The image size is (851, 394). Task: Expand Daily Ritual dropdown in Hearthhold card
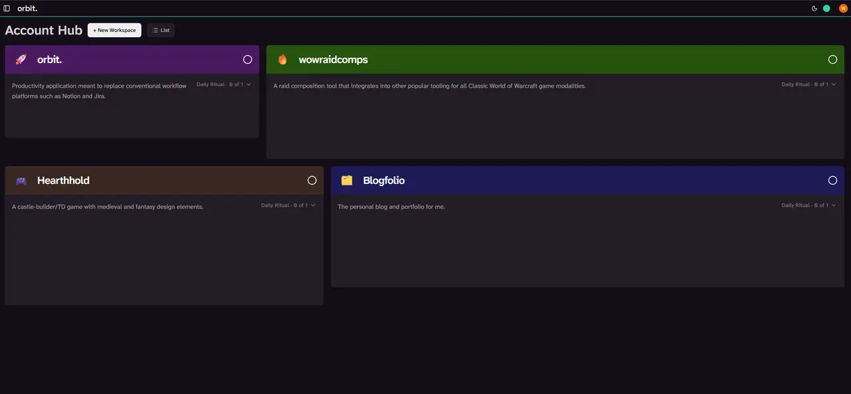point(288,205)
